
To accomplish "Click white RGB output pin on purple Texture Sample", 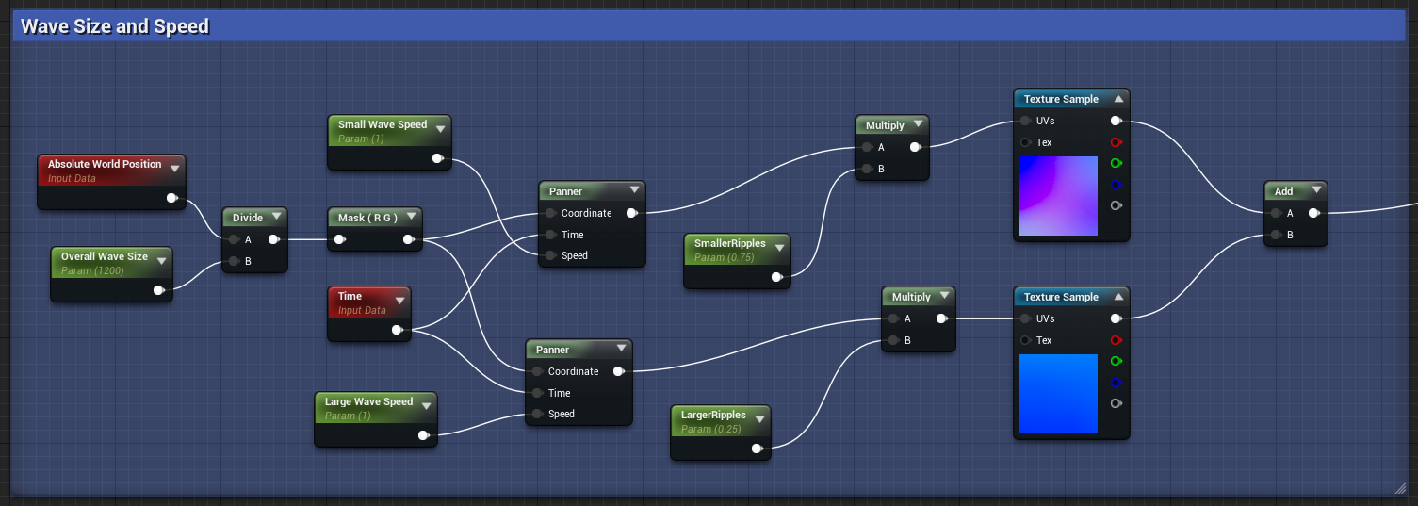I will (1116, 121).
